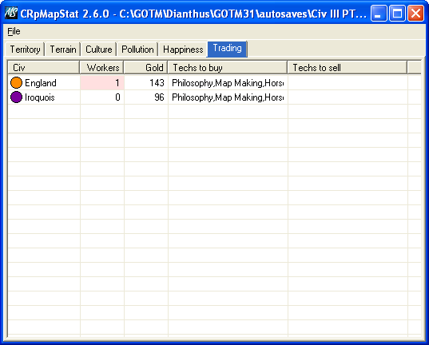Select England's orange civ color circle
429x345 pixels.
point(16,82)
